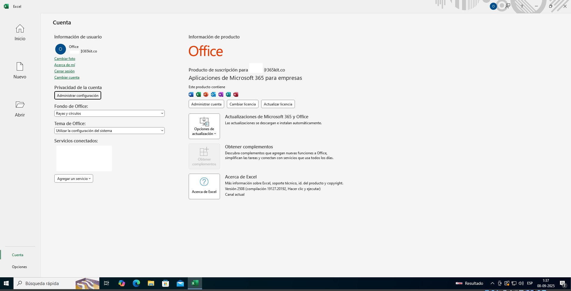
Task: Expand the Fondo de Office dropdown
Action: point(110,113)
